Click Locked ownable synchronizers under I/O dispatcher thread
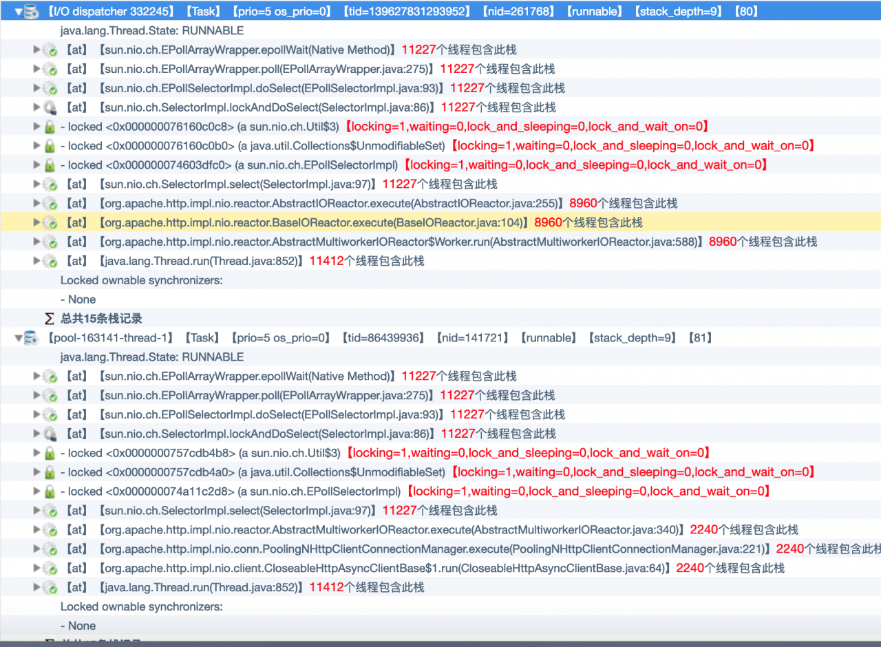 [x=142, y=280]
